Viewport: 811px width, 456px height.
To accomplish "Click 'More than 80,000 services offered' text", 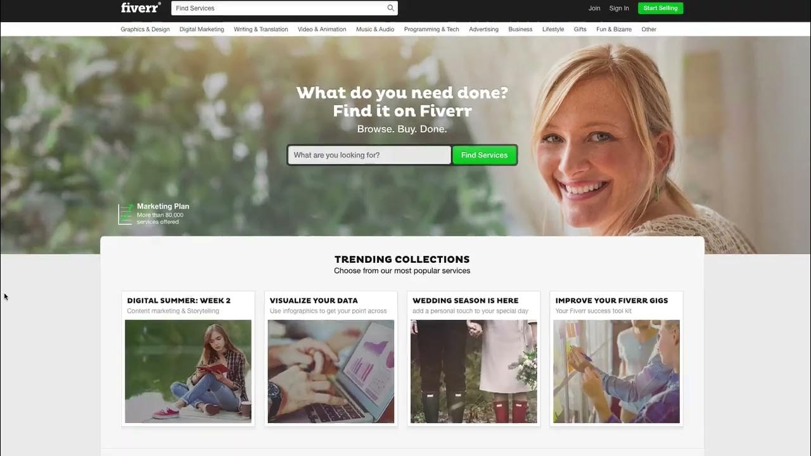I will (160, 218).
